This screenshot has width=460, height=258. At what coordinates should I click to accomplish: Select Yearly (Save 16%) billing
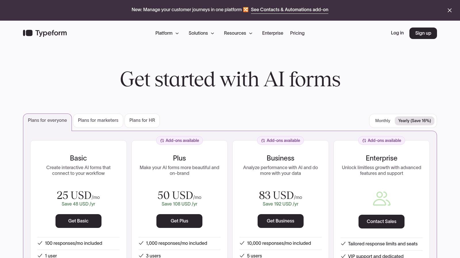click(x=414, y=121)
